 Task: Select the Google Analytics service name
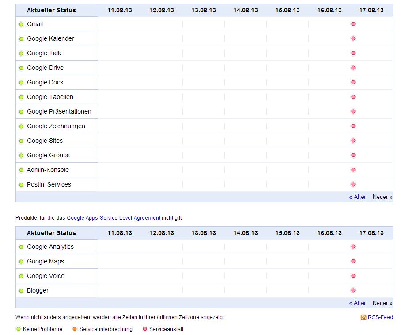pyautogui.click(x=50, y=247)
